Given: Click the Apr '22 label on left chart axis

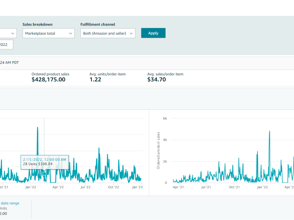Looking at the screenshot, I should point(58,187).
